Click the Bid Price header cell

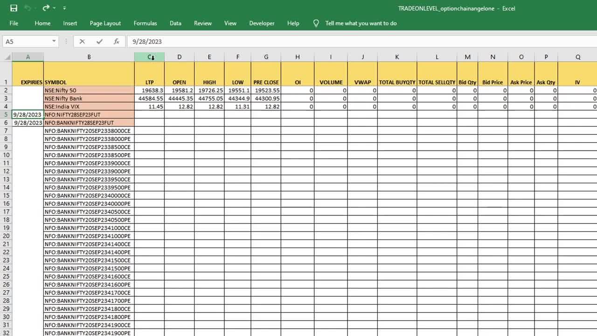coord(493,74)
